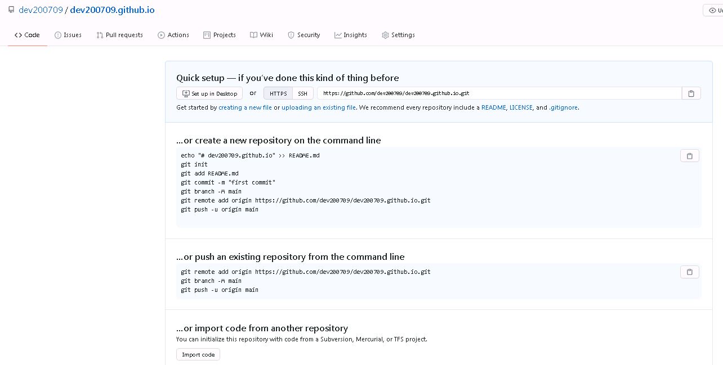This screenshot has width=723, height=365.
Task: Click the Wiki book icon
Action: 253,35
